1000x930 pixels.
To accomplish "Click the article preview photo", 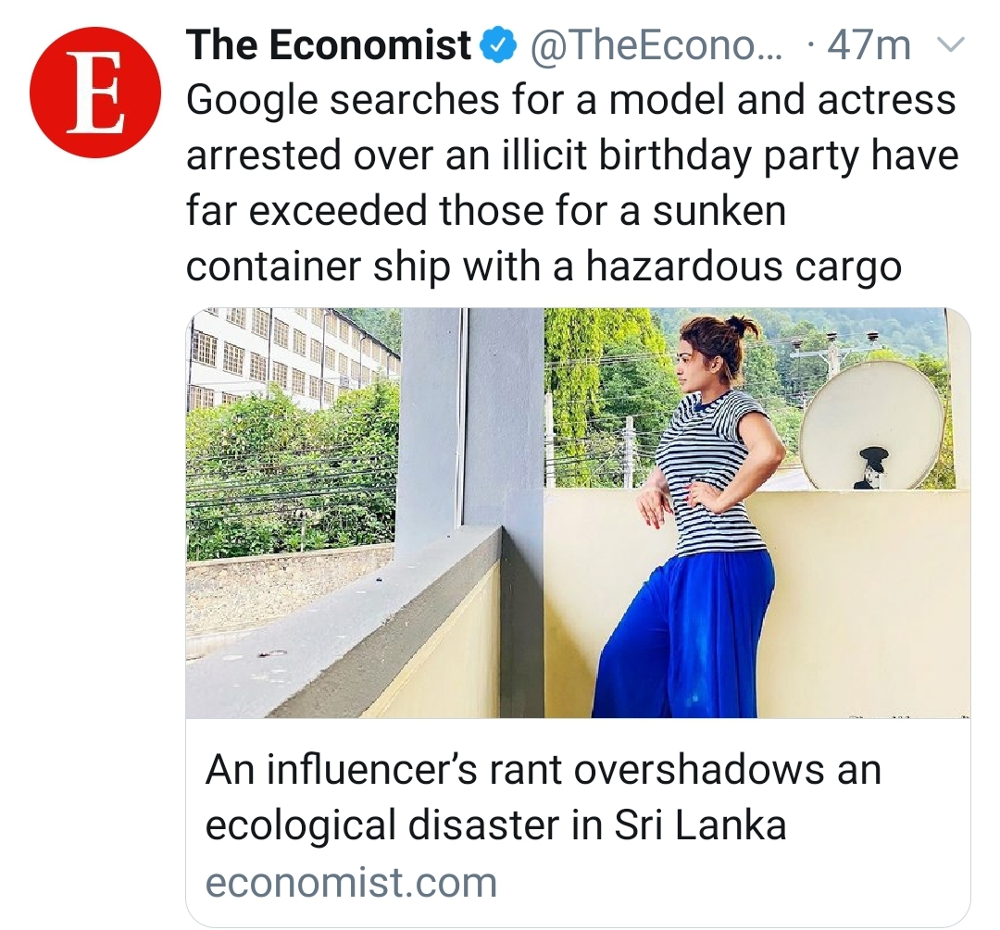I will tap(578, 513).
